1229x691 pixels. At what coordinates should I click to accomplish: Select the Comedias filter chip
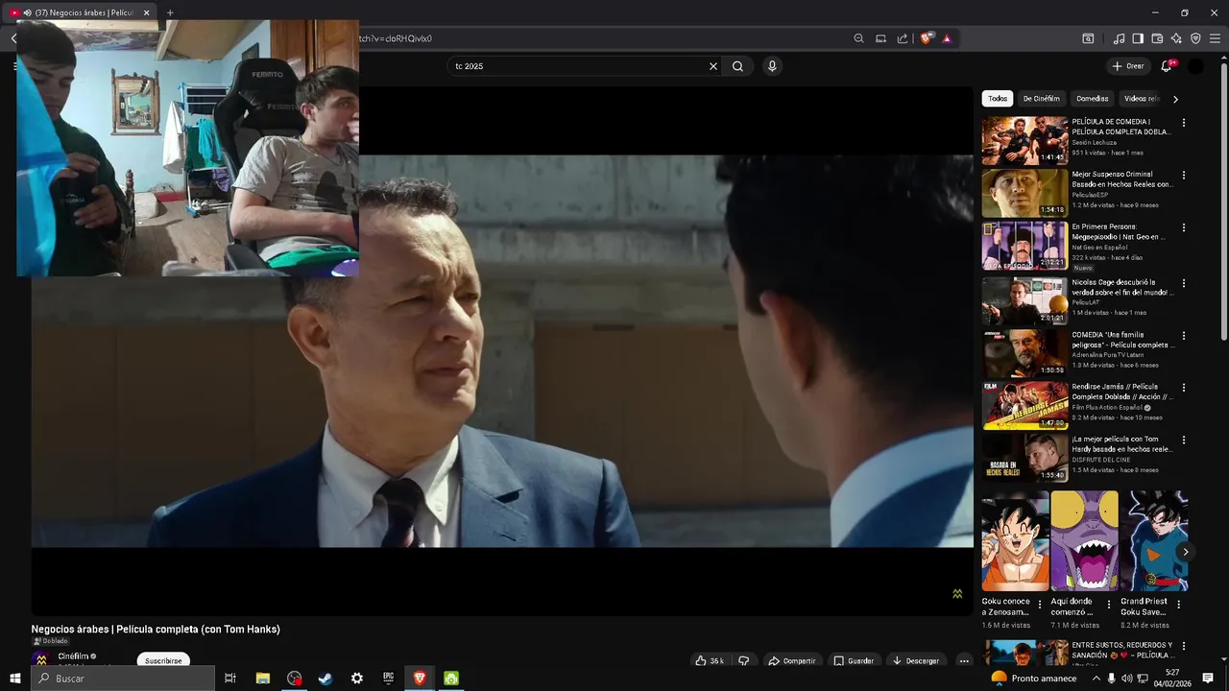[x=1092, y=99]
